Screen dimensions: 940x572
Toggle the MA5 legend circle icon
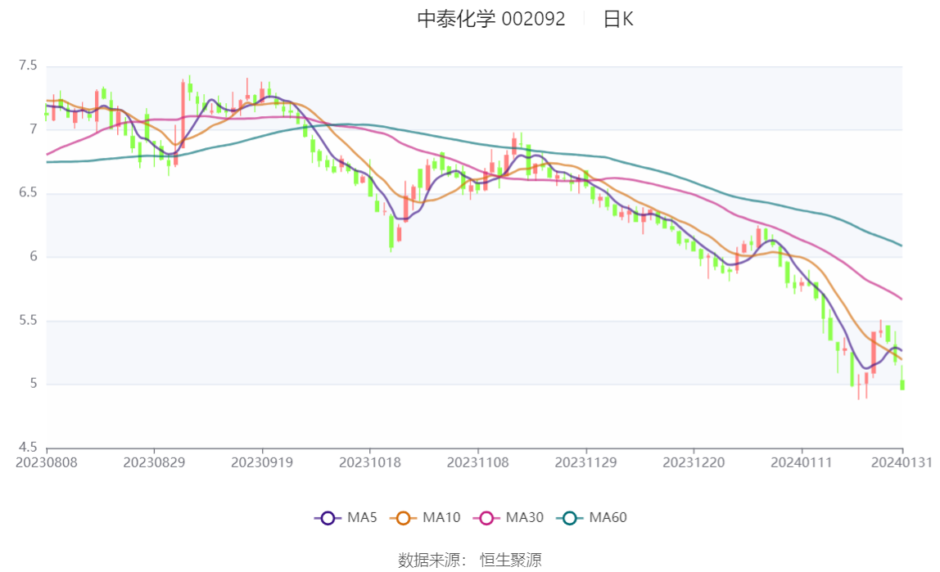[x=328, y=518]
